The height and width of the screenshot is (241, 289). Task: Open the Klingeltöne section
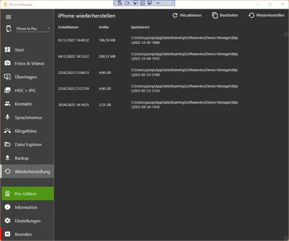27,131
